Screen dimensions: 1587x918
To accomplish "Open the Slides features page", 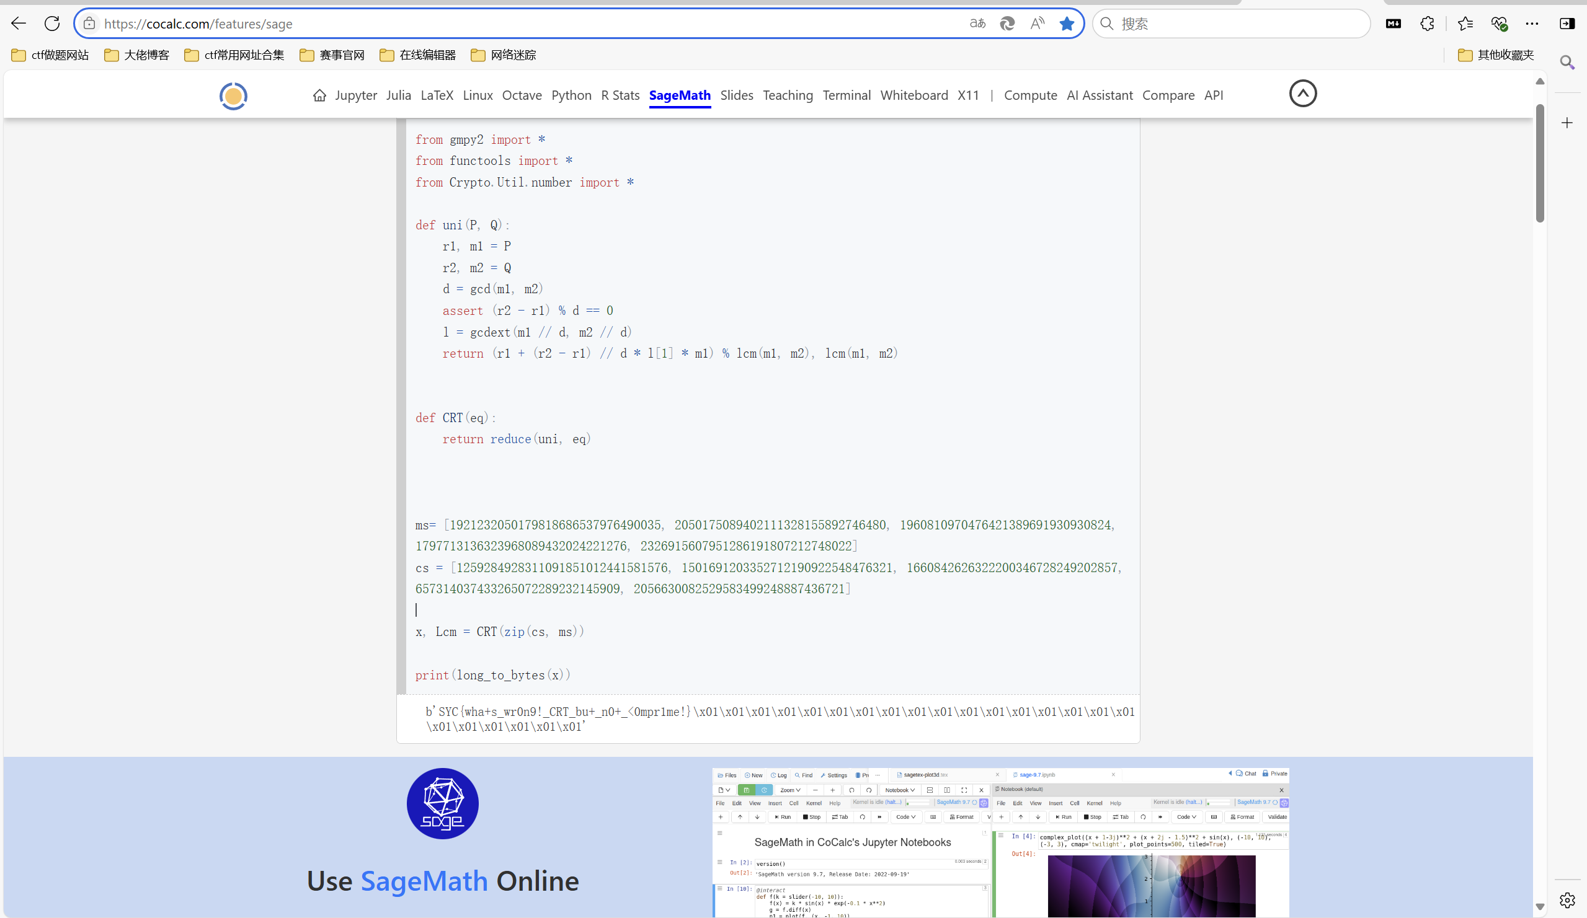I will tap(737, 95).
